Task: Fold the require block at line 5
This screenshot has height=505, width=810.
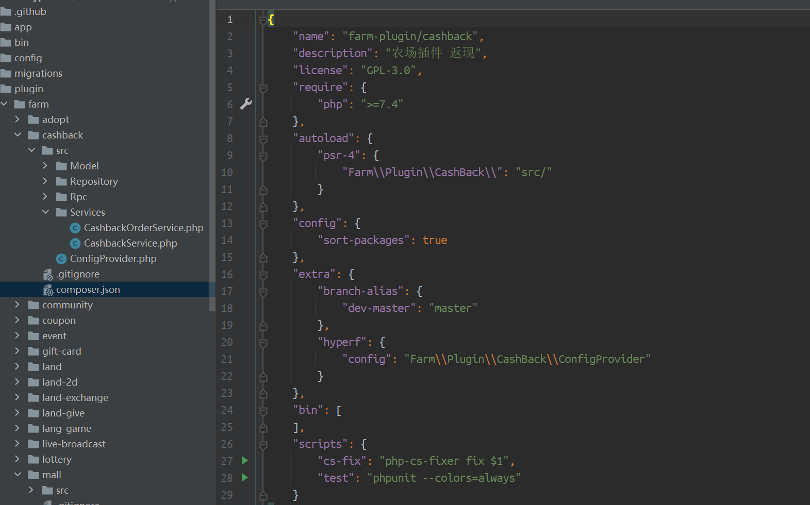Action: point(263,88)
